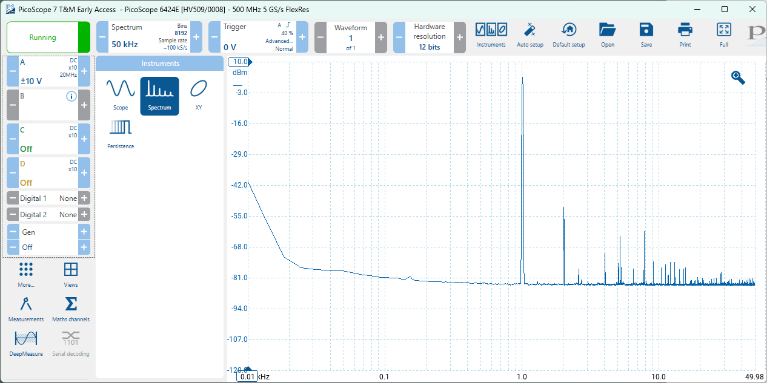Maximize the PicoScope window
Image resolution: width=767 pixels, height=383 pixels.
pos(725,9)
